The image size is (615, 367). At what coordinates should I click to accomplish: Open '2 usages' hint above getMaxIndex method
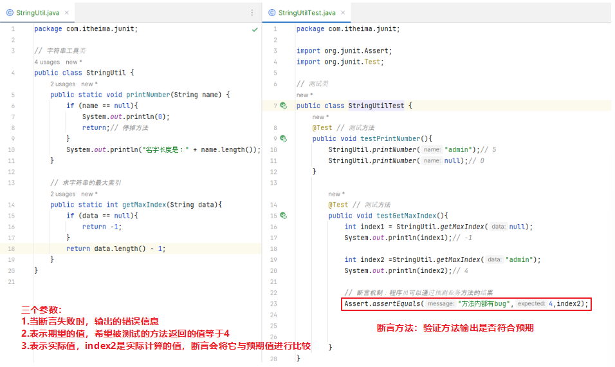click(x=63, y=194)
